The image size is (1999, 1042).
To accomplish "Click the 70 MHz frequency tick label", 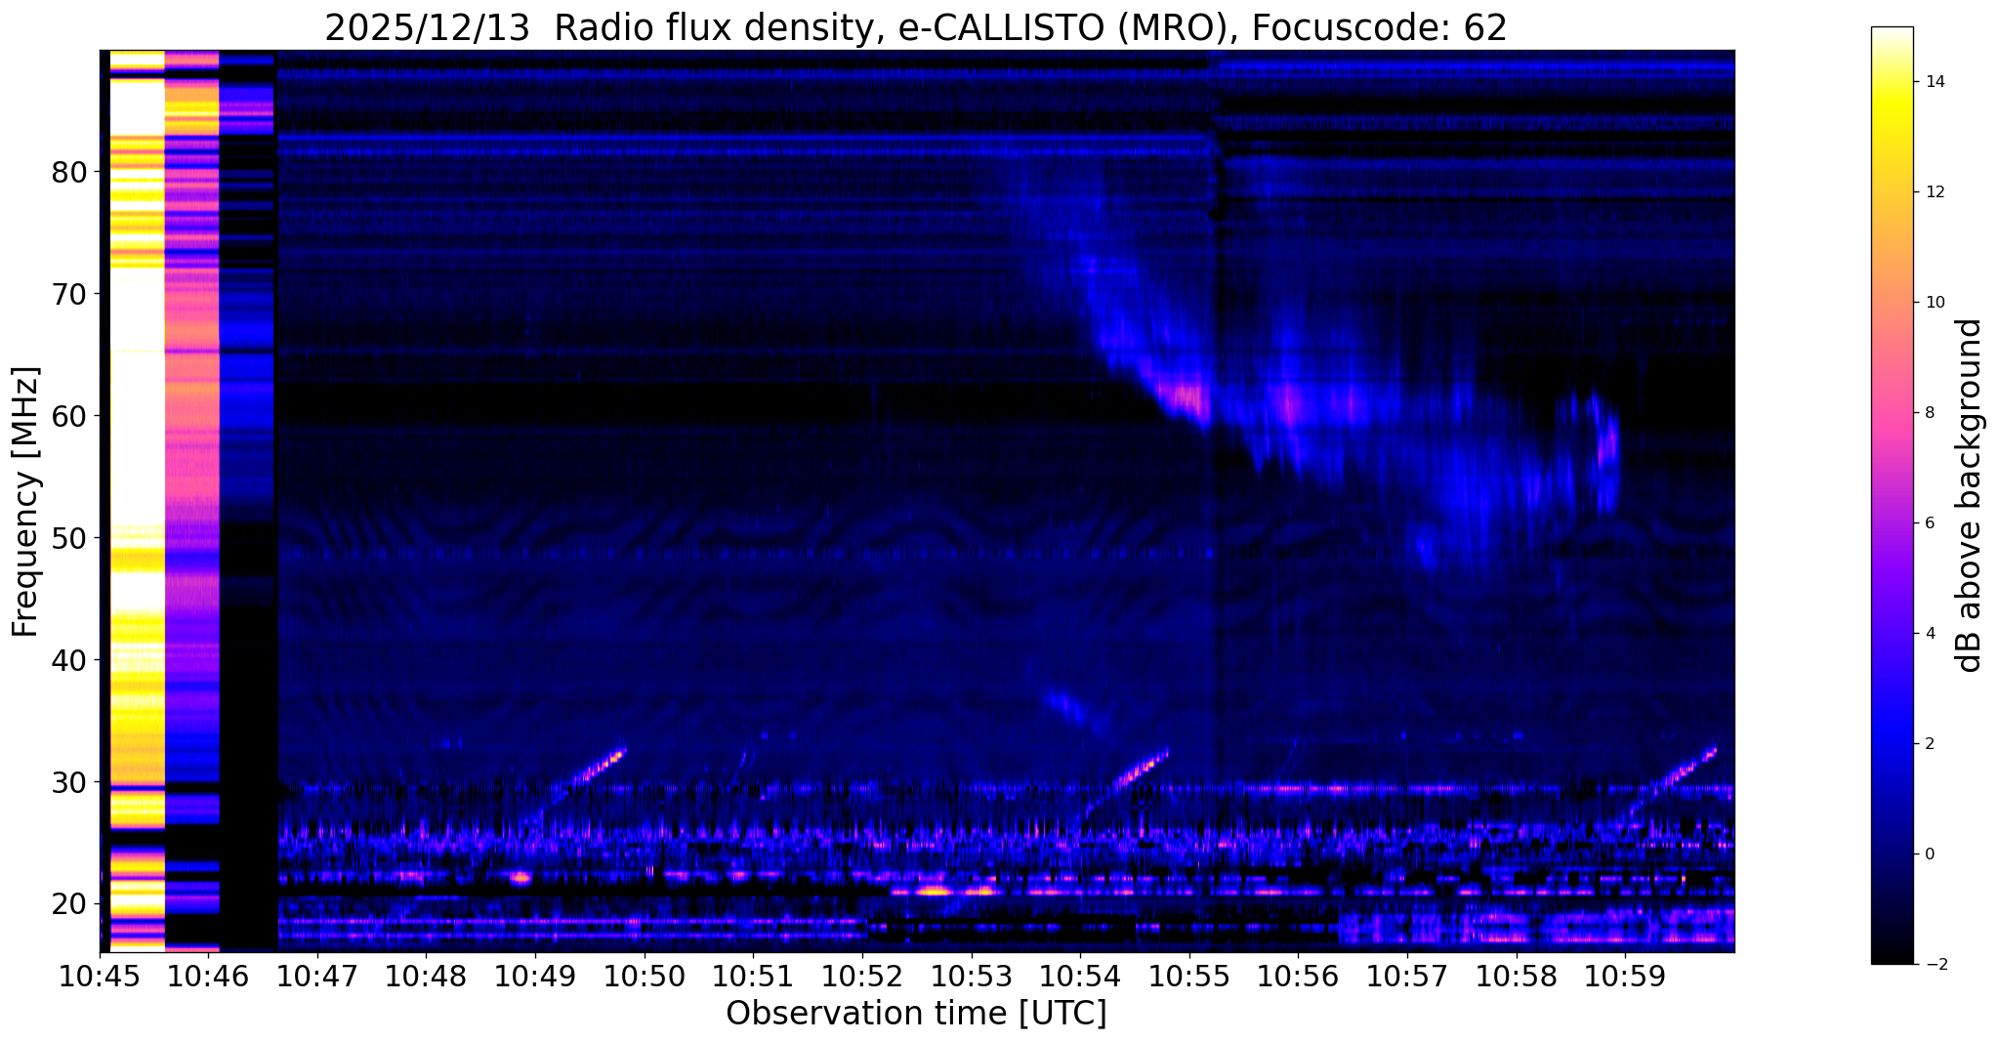I will pos(68,294).
